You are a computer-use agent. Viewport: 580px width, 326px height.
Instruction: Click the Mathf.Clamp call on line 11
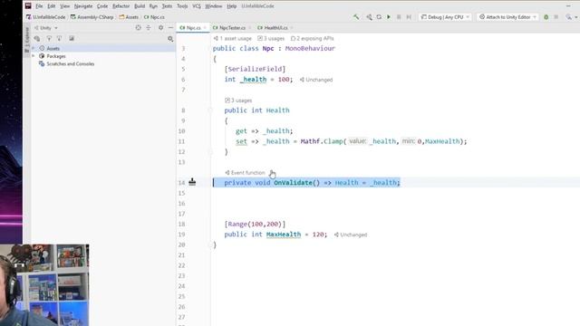322,141
